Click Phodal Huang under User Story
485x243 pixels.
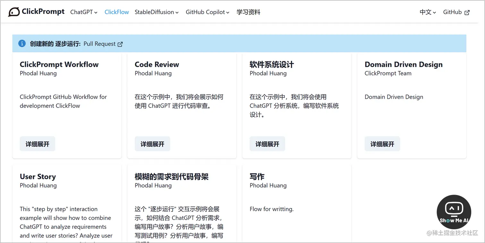point(38,186)
